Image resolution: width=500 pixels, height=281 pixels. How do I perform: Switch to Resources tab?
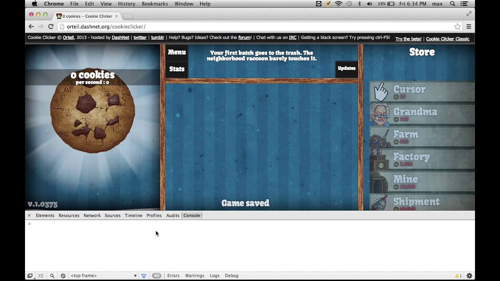[69, 215]
